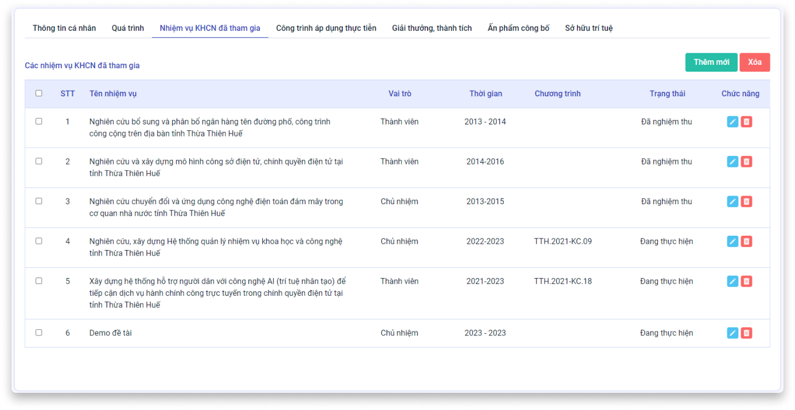Click task name about mô hình công sở điện tử
The height and width of the screenshot is (410, 795).
216,167
